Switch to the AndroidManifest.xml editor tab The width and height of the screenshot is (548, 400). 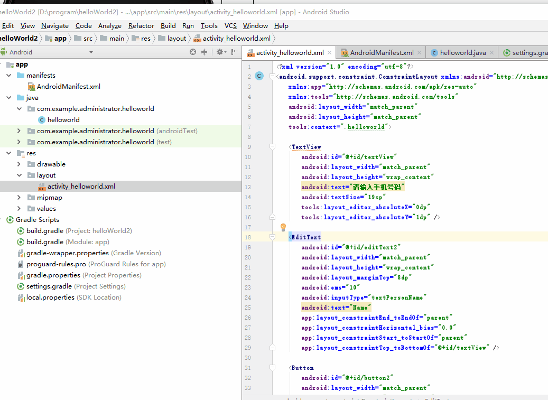click(x=382, y=53)
